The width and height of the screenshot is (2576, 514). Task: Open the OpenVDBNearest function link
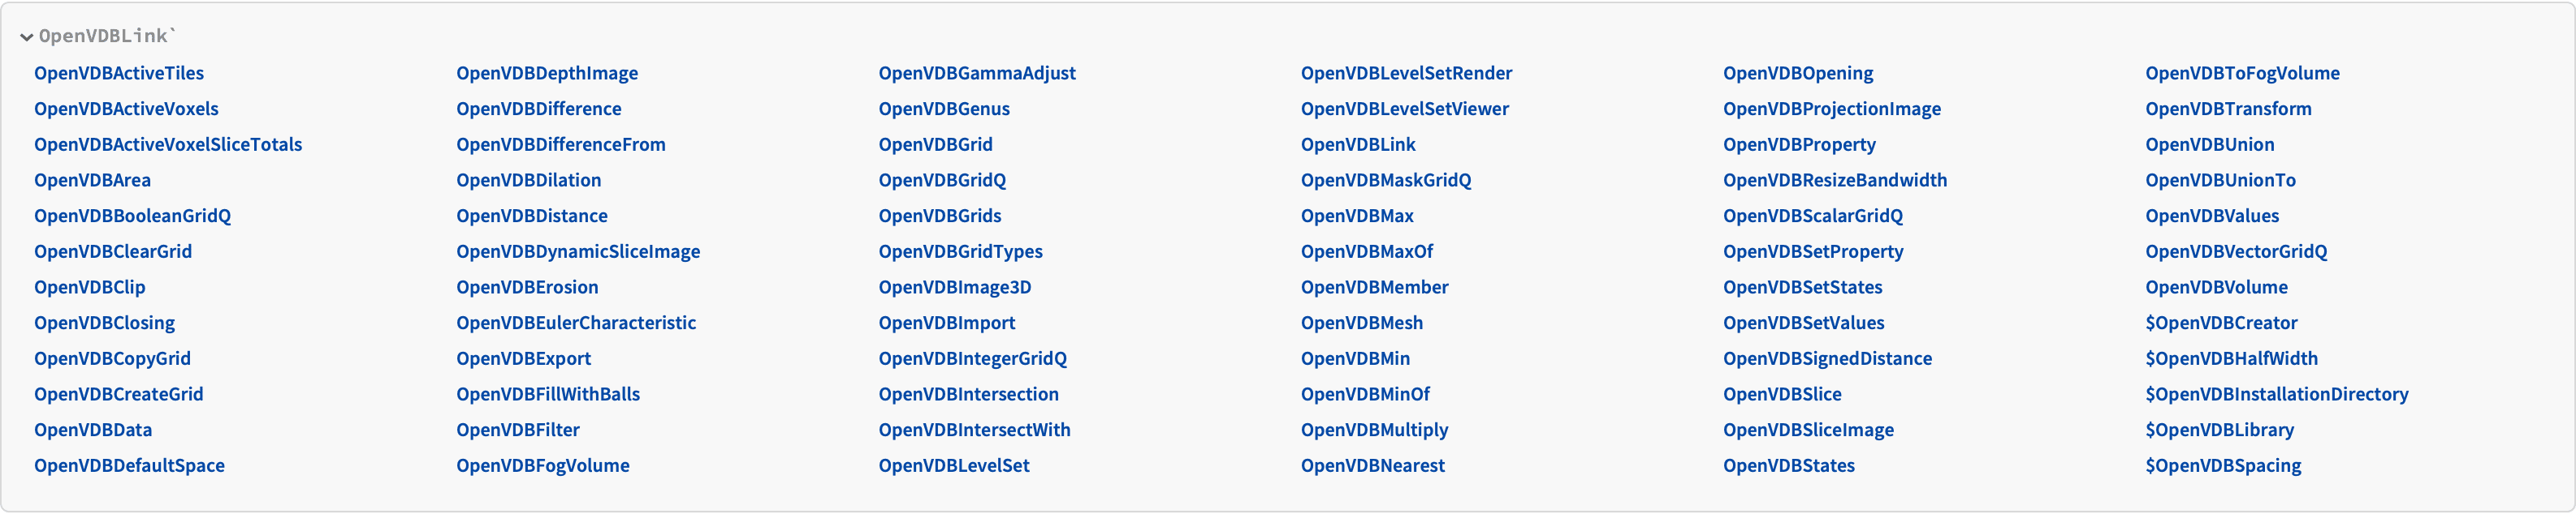pos(1372,466)
